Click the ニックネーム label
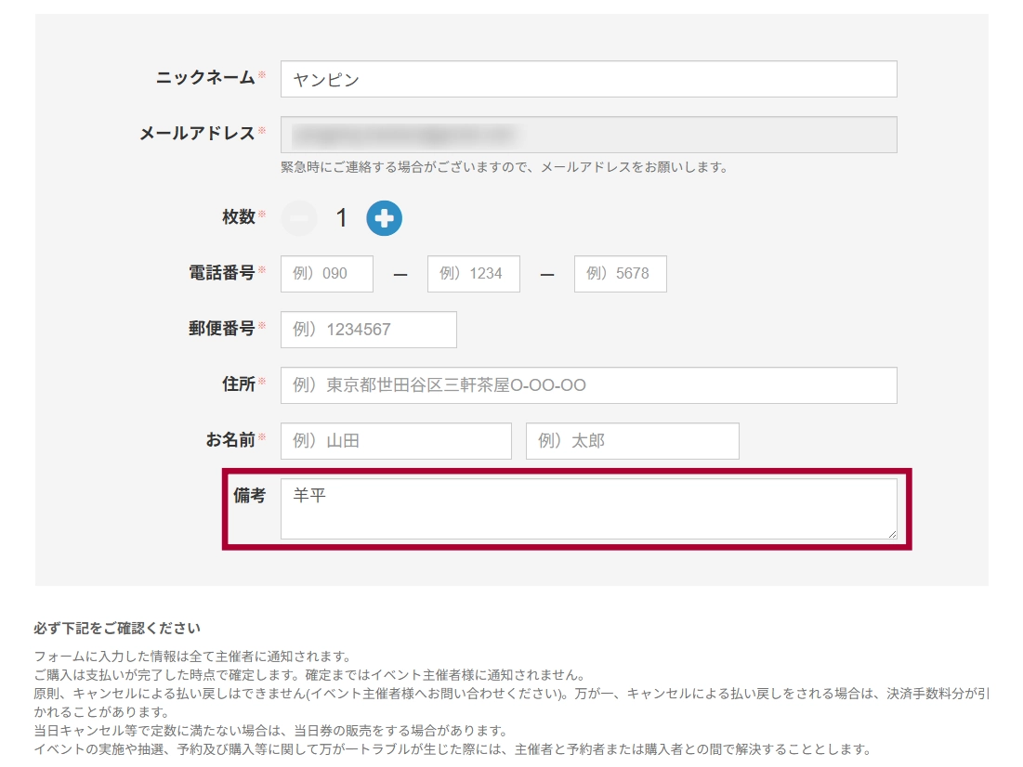 [x=205, y=78]
